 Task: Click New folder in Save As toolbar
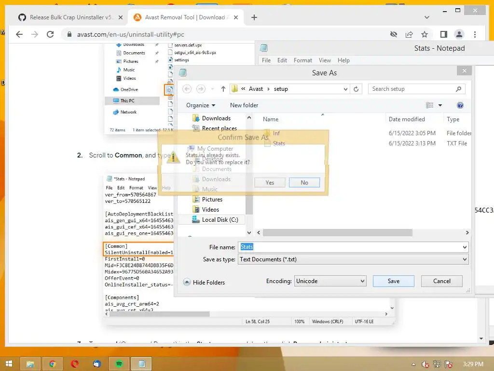coord(244,105)
